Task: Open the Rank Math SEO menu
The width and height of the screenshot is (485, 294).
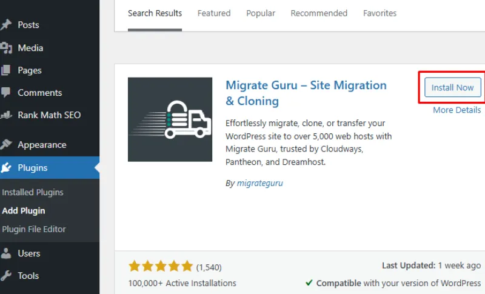Action: [50, 115]
